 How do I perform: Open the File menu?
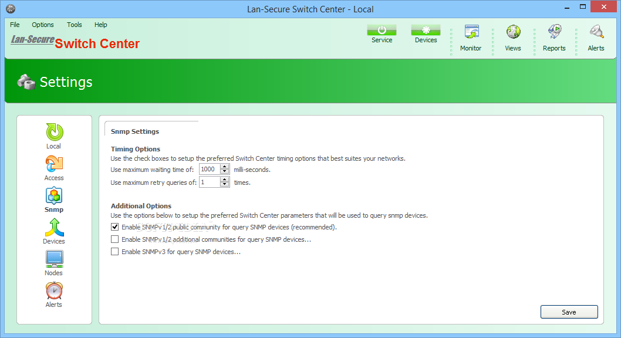(x=15, y=25)
